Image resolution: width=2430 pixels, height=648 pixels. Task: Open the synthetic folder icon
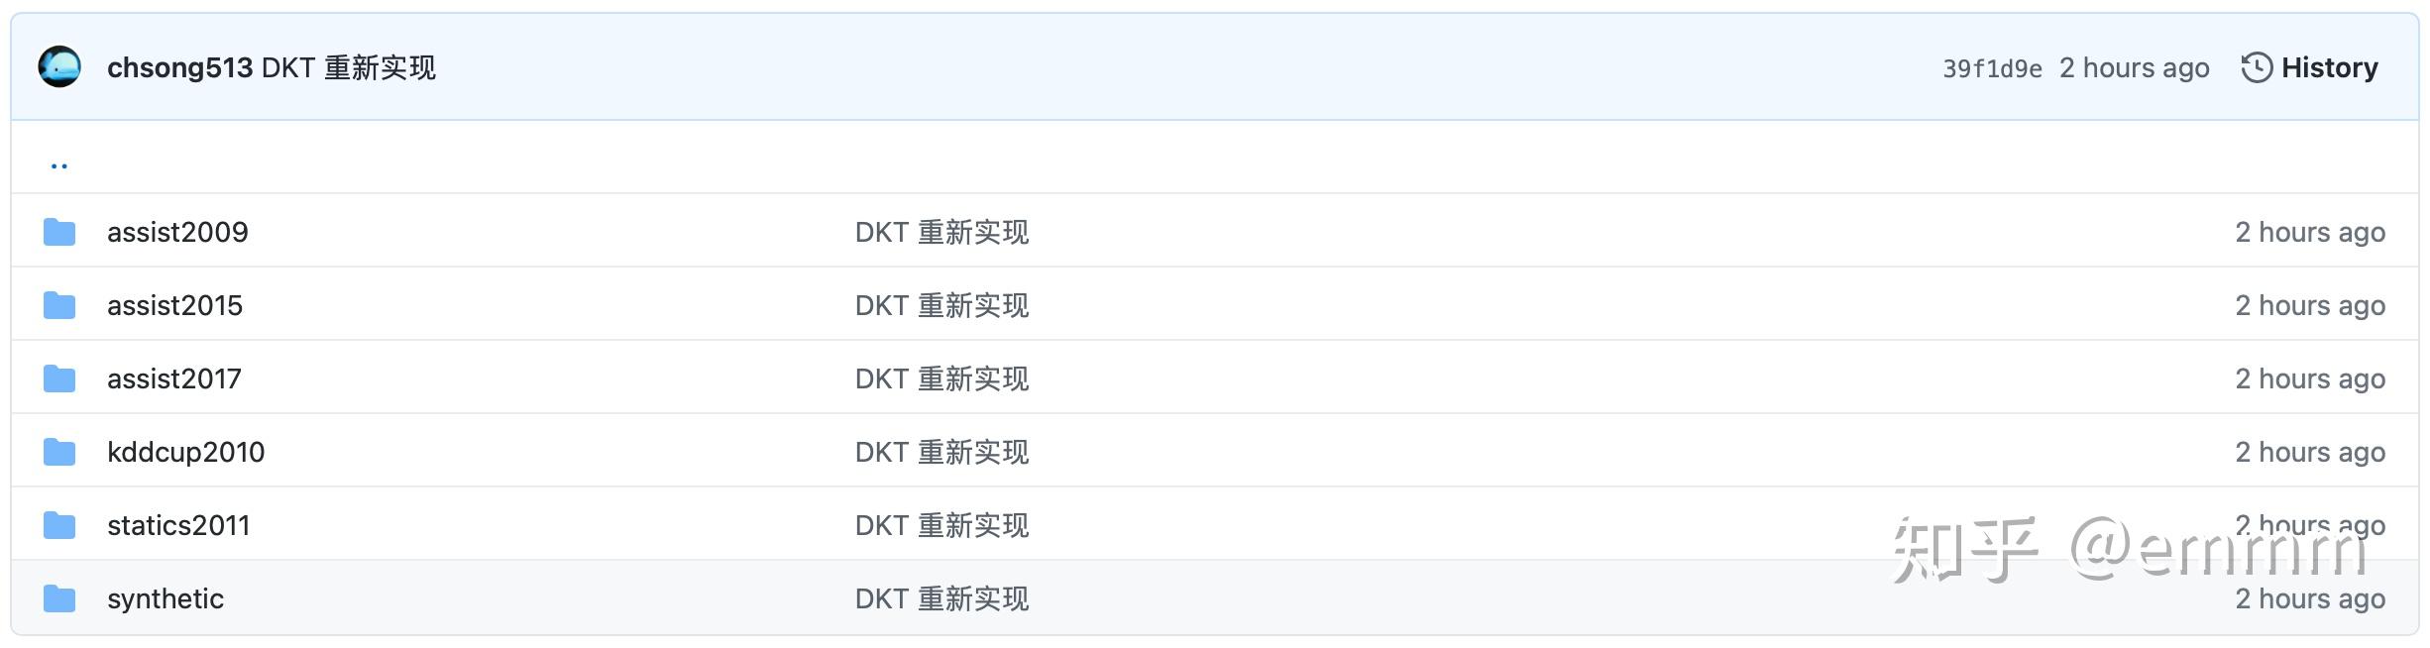60,597
